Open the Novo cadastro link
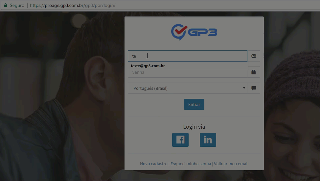Screen dimensions: 320x181 pyautogui.click(x=154, y=164)
